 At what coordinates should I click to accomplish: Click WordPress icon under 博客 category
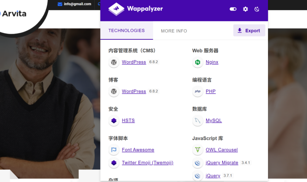pyautogui.click(x=114, y=91)
